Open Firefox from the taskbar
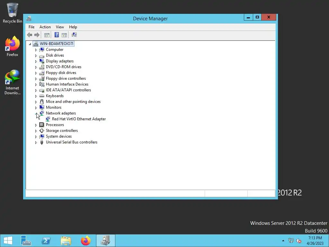 pyautogui.click(x=86, y=241)
